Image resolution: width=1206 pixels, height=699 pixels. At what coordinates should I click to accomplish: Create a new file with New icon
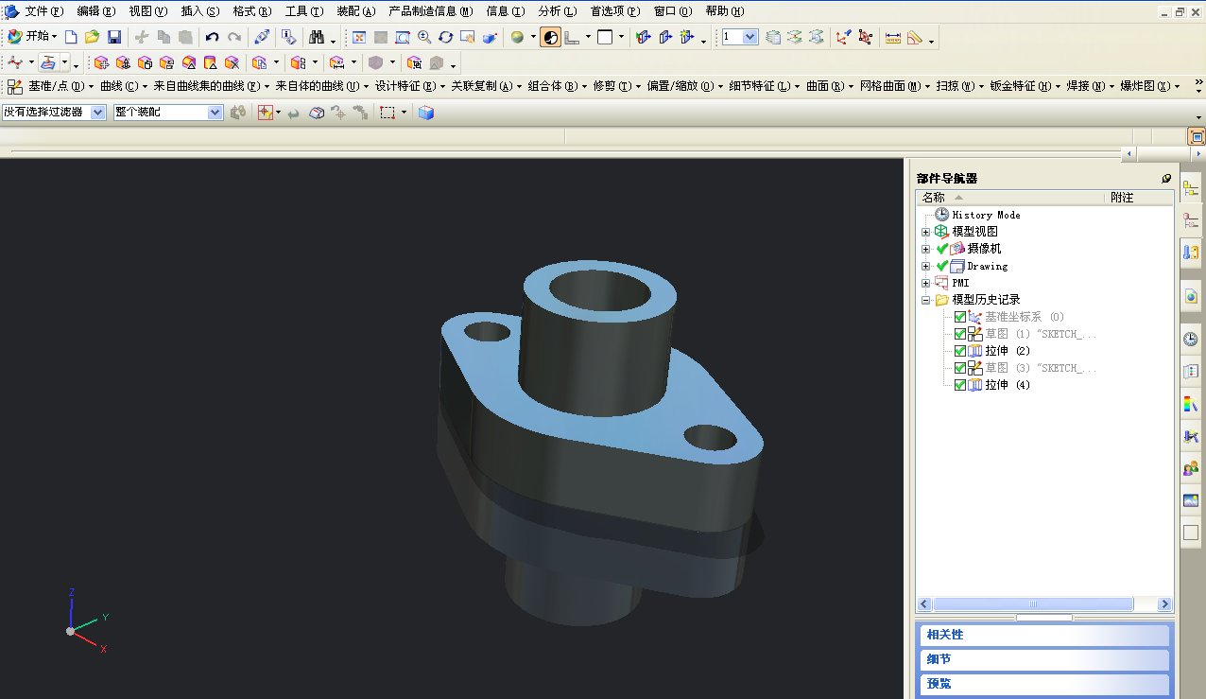point(71,37)
